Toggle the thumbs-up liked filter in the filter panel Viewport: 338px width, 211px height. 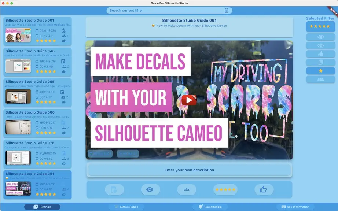(320, 54)
